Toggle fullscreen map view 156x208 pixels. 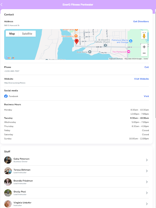[144, 32]
